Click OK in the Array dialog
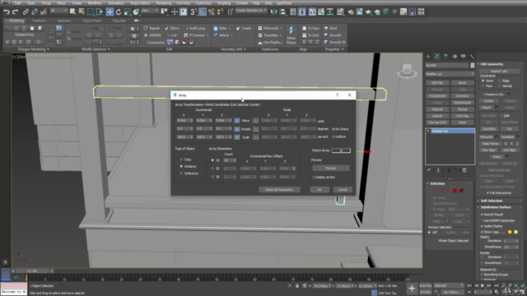This screenshot has height=296, width=527. coord(319,190)
